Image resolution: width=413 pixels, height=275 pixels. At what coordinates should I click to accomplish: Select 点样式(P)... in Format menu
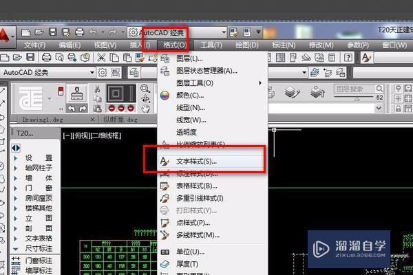(213, 223)
